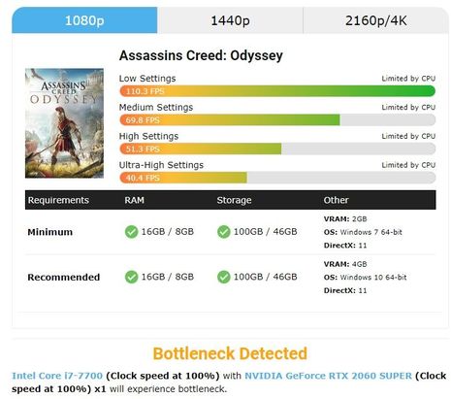Open the NVIDIA GeForce RTX 2060 SUPER link
This screenshot has width=451, height=399.
(328, 376)
